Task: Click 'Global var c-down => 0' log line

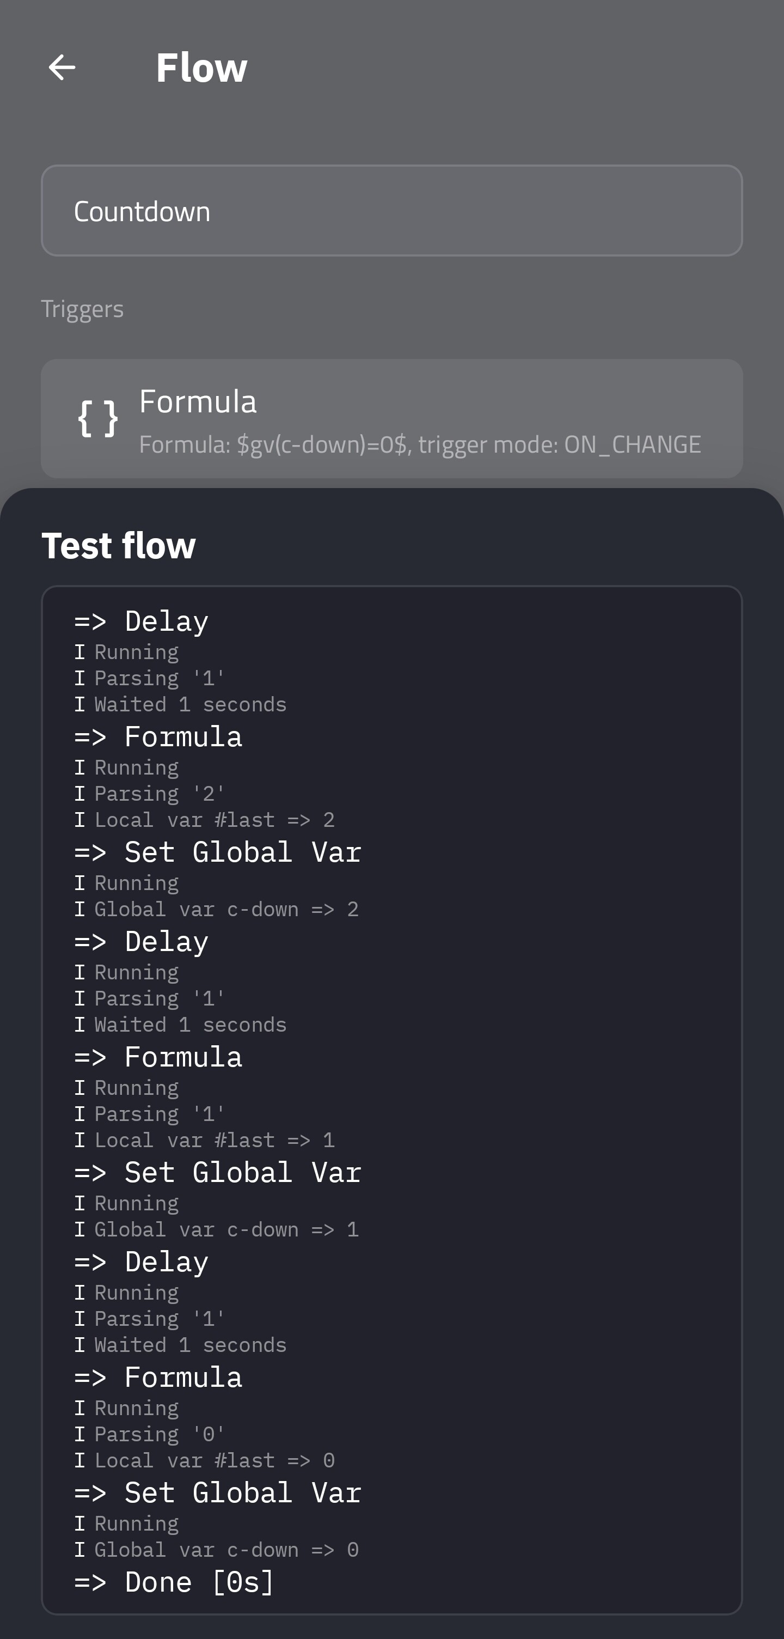Action: click(217, 1551)
